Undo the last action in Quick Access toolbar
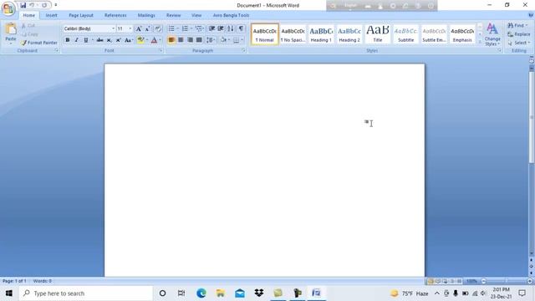Screen dimensions: 535x301 click(32, 5)
